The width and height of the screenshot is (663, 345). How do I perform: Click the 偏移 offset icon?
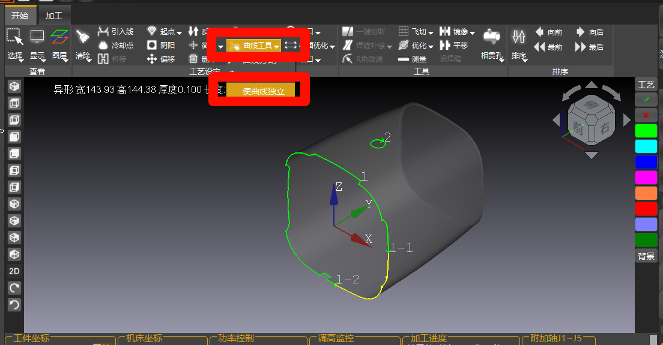coord(152,59)
